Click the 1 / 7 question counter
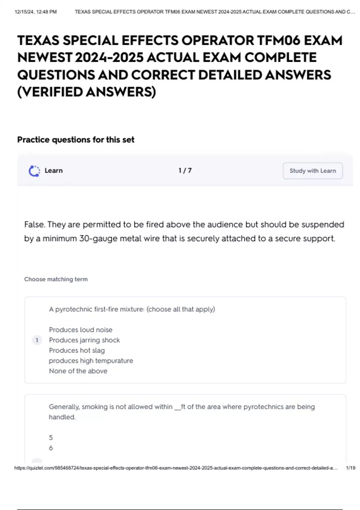This screenshot has height=510, width=360. pyautogui.click(x=185, y=170)
